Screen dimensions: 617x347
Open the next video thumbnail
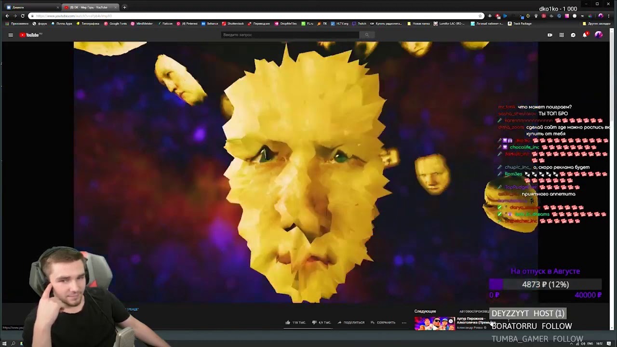434,324
